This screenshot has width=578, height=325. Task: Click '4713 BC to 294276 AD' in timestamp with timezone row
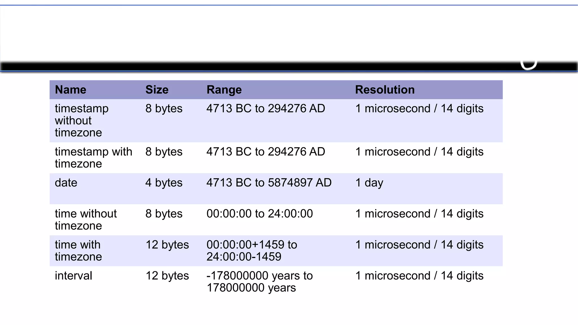point(266,152)
